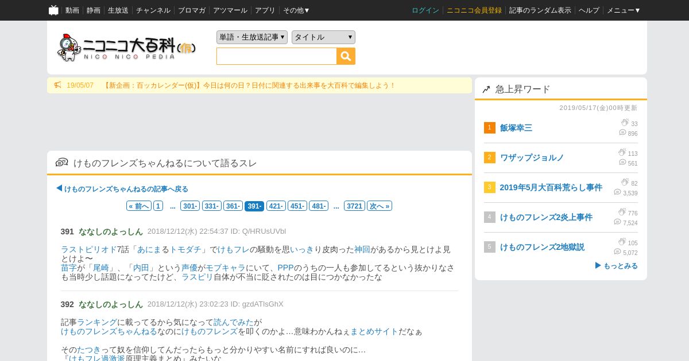This screenshot has height=361, width=689.
Task: Click comment number 391
Action: 67,231
